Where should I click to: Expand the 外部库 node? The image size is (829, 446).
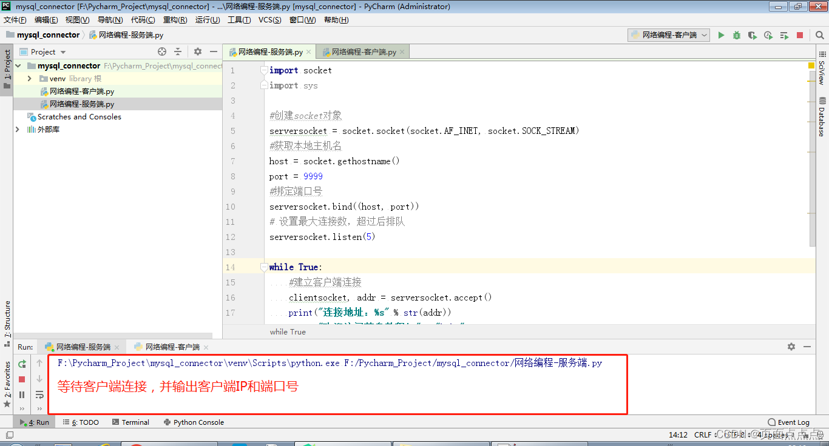pos(18,129)
